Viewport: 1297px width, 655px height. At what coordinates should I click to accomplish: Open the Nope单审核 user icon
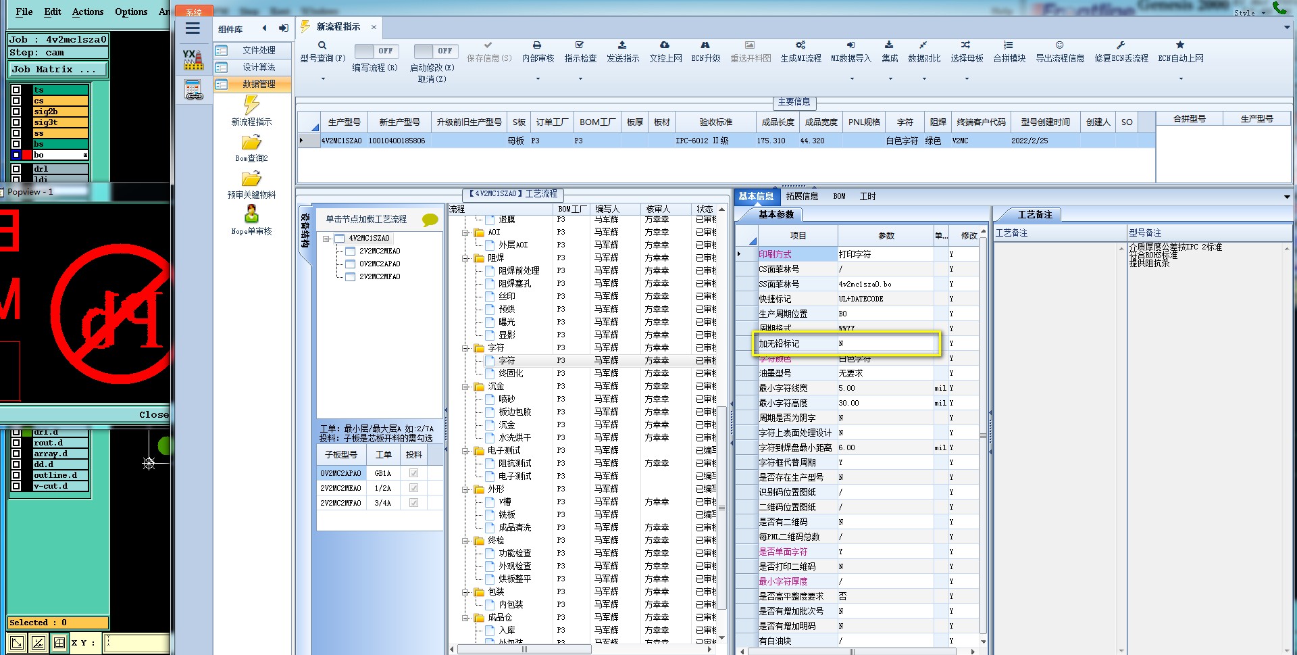251,214
